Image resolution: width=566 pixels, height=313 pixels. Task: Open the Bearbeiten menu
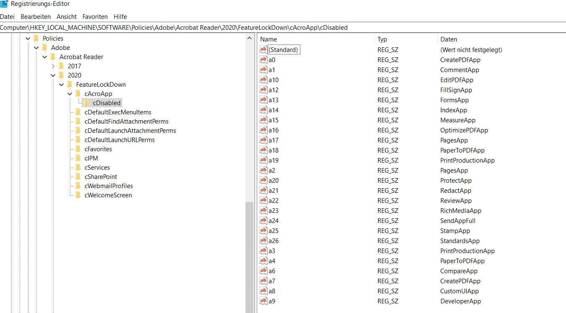pos(36,17)
